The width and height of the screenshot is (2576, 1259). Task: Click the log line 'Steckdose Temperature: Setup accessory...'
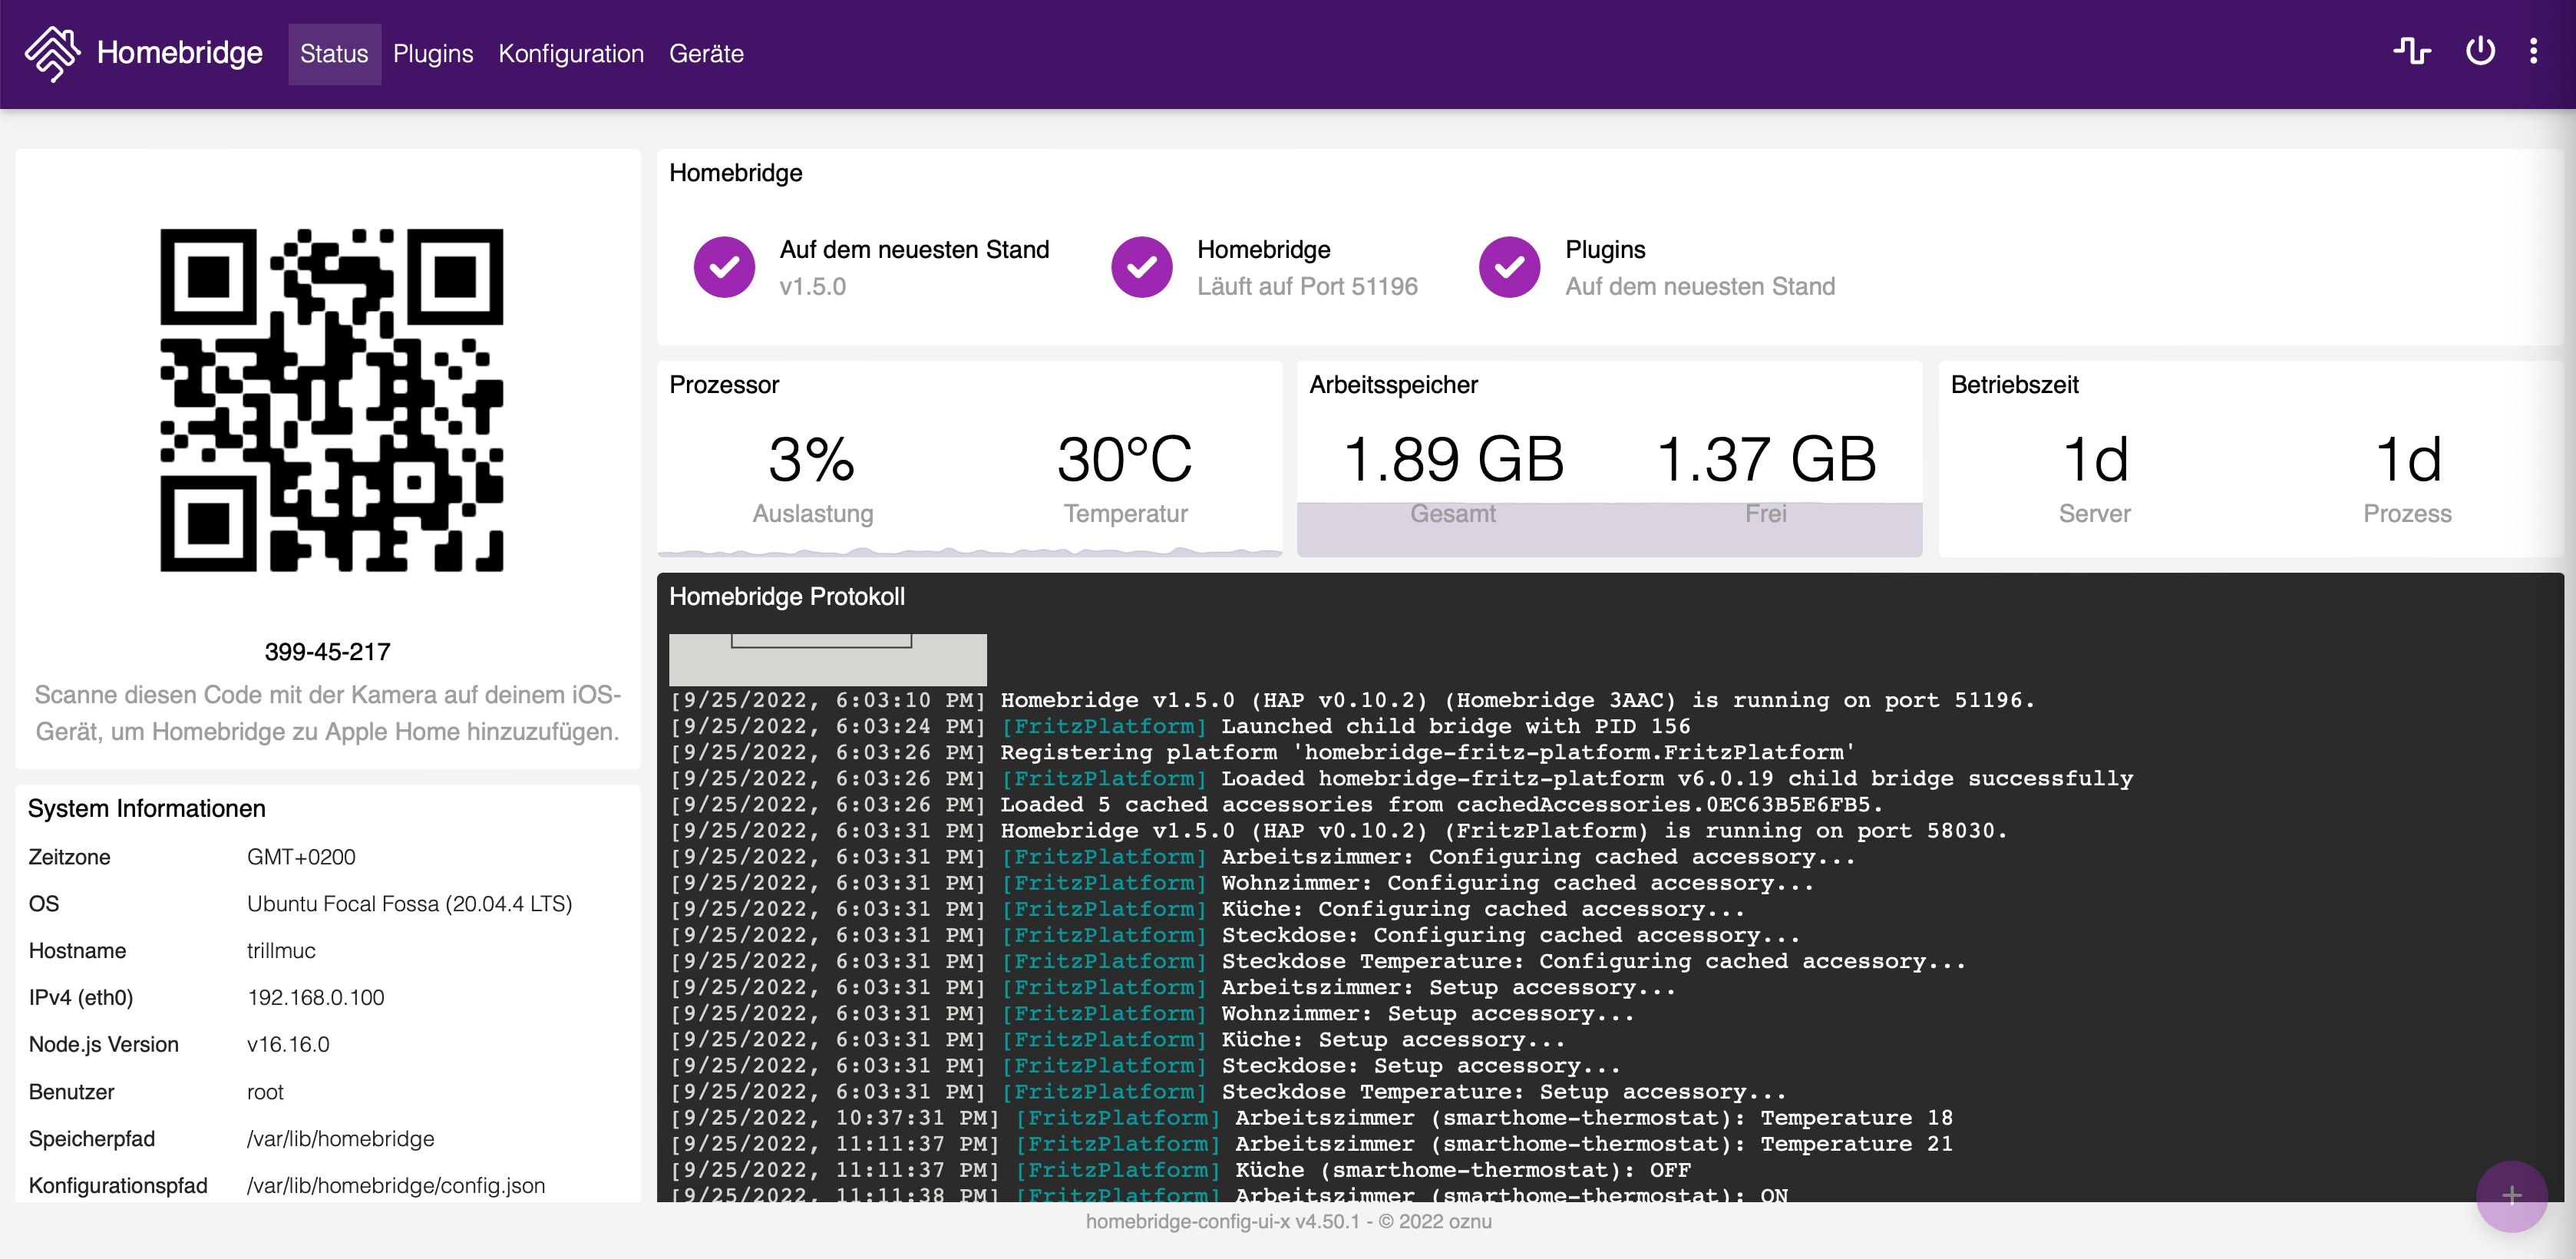(1503, 1092)
